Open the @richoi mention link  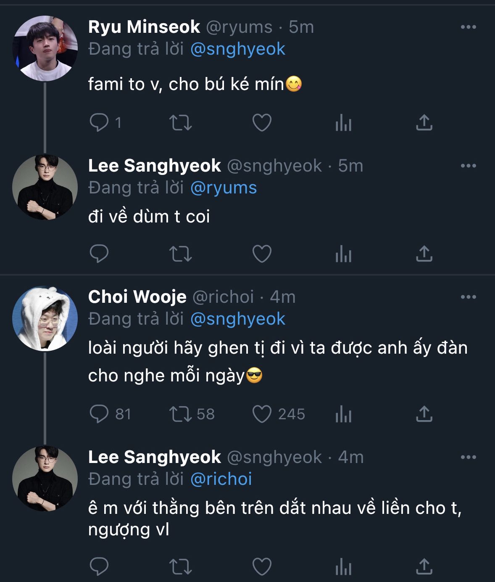coord(221,479)
